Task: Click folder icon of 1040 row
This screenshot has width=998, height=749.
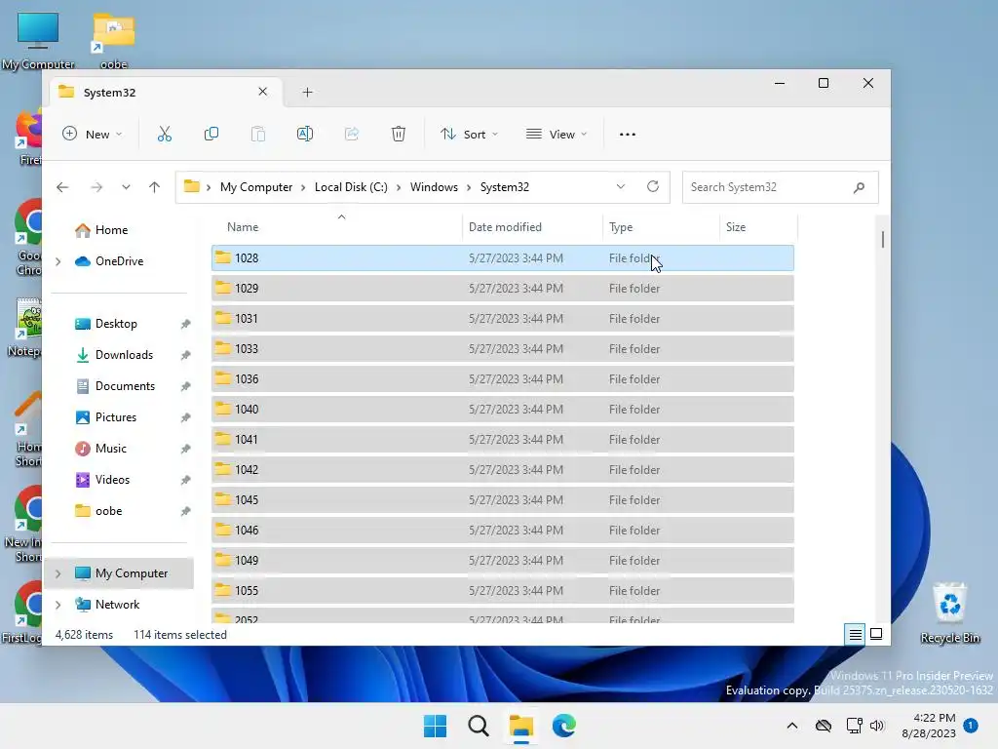Action: [x=223, y=409]
